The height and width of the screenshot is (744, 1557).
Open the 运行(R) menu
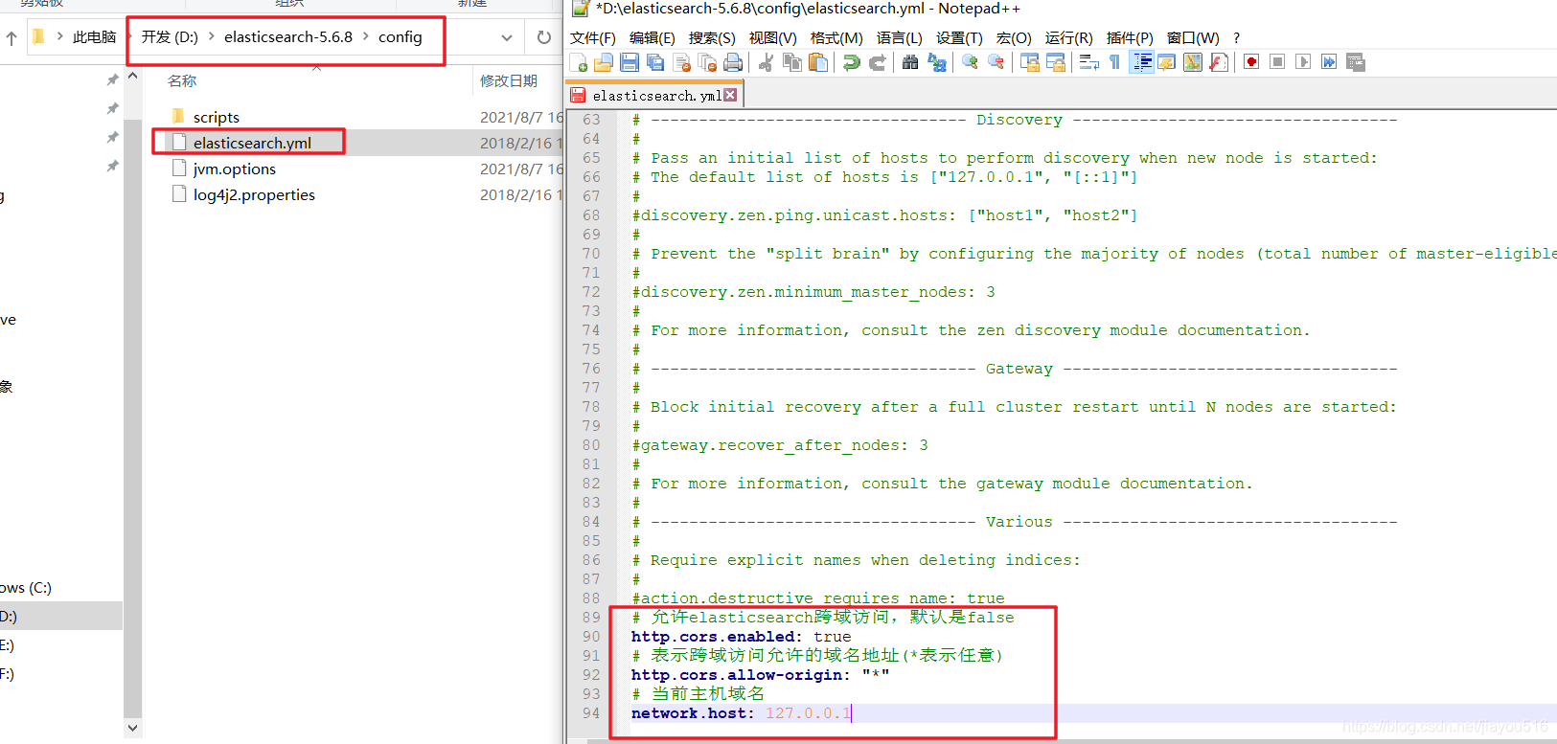point(1068,37)
